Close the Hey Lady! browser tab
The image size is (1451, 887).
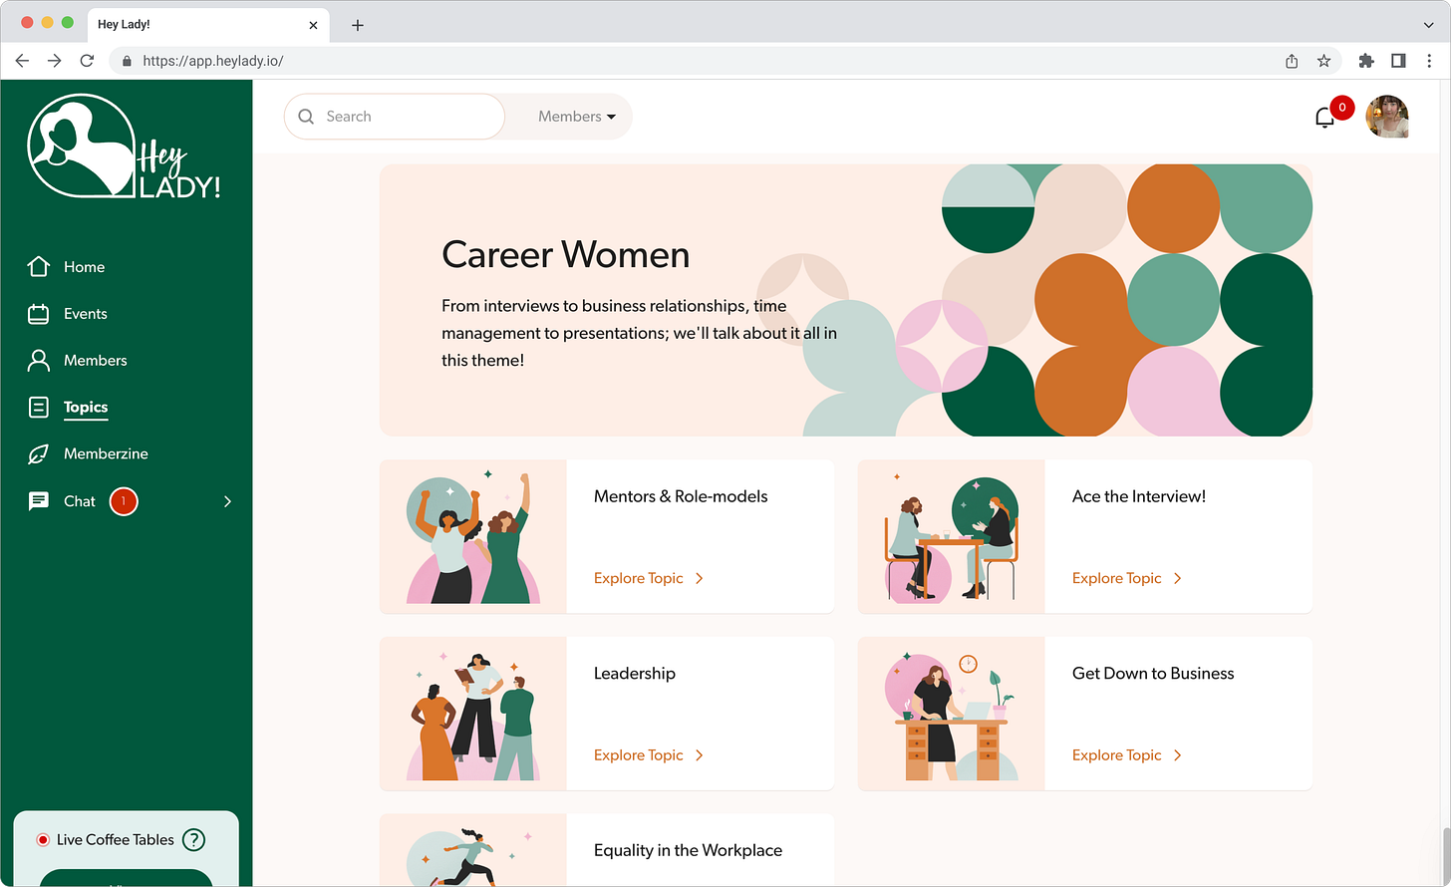click(313, 25)
